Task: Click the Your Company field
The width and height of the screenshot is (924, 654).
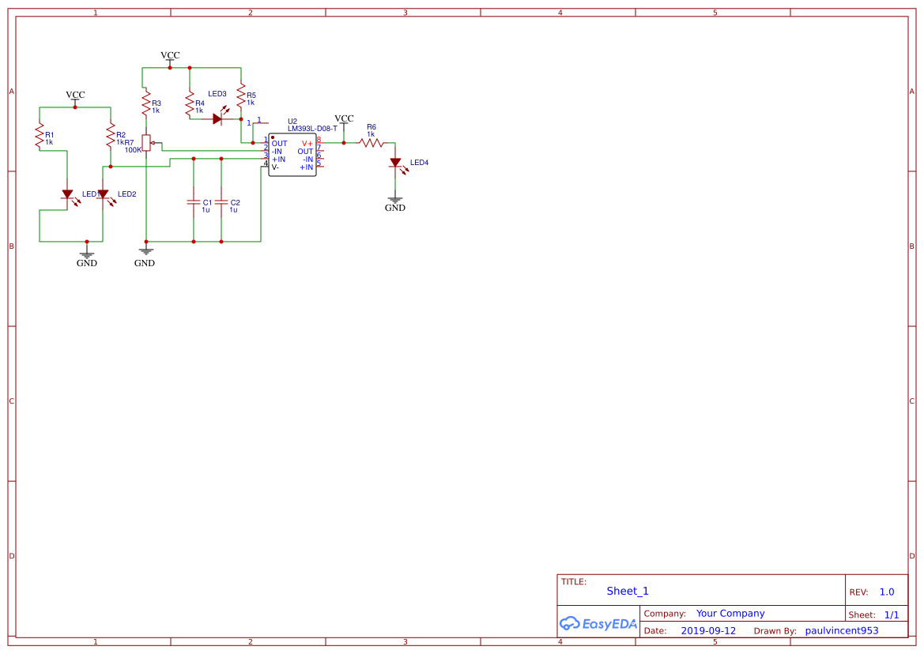Action: click(x=730, y=613)
